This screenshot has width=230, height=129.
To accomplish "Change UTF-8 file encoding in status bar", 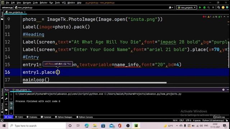I will coord(188,120).
